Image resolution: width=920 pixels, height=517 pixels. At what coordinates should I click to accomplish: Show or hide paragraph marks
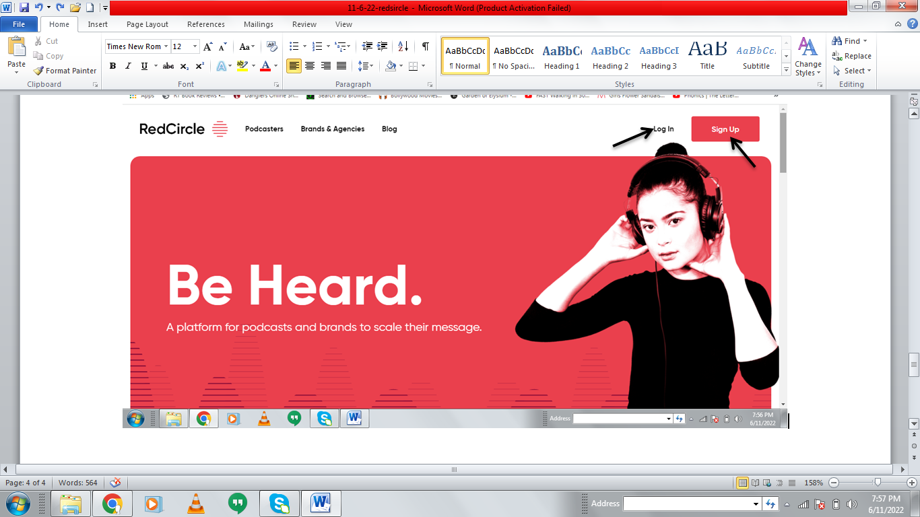(425, 46)
